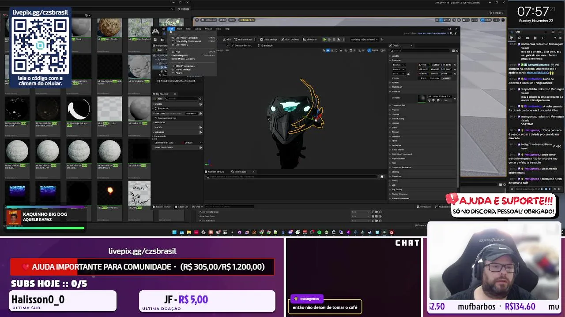Screen dimensions: 565x317
Task: Choose Delete Unused Variables in Edit menu
Action: tap(183, 59)
